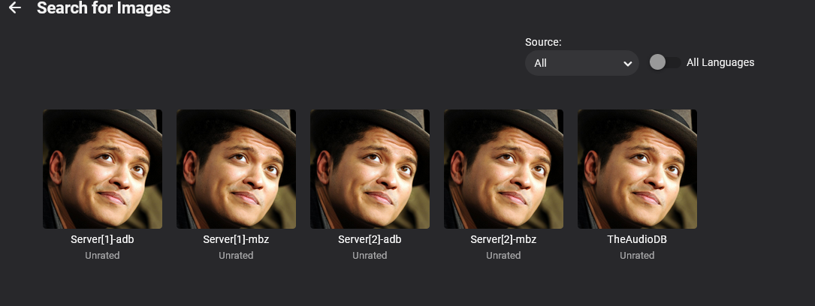Click the back arrow icon
Image resolution: width=815 pixels, height=306 pixels.
pyautogui.click(x=15, y=9)
